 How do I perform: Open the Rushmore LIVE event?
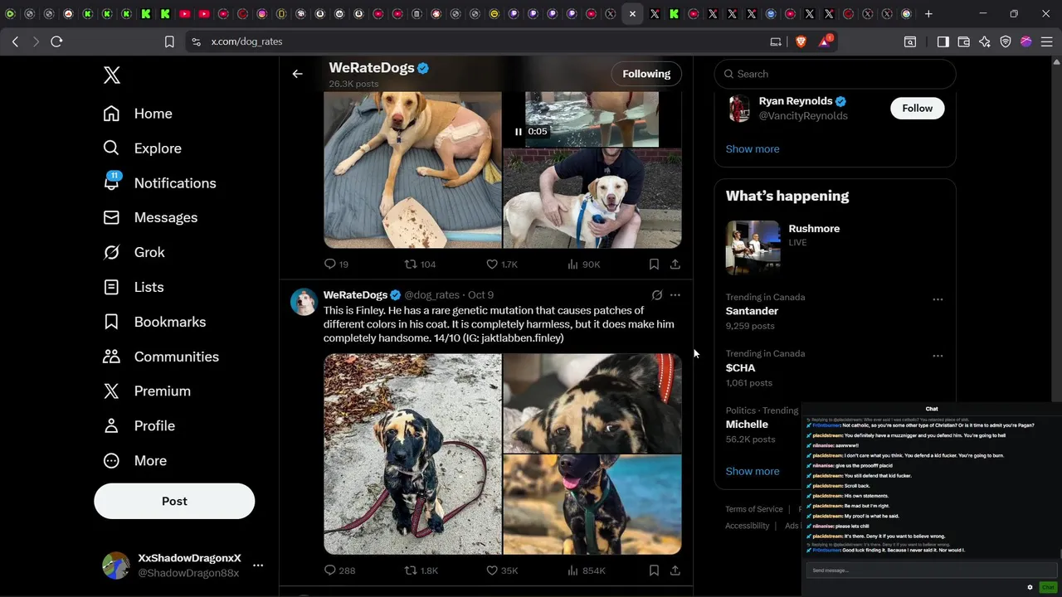[835, 247]
